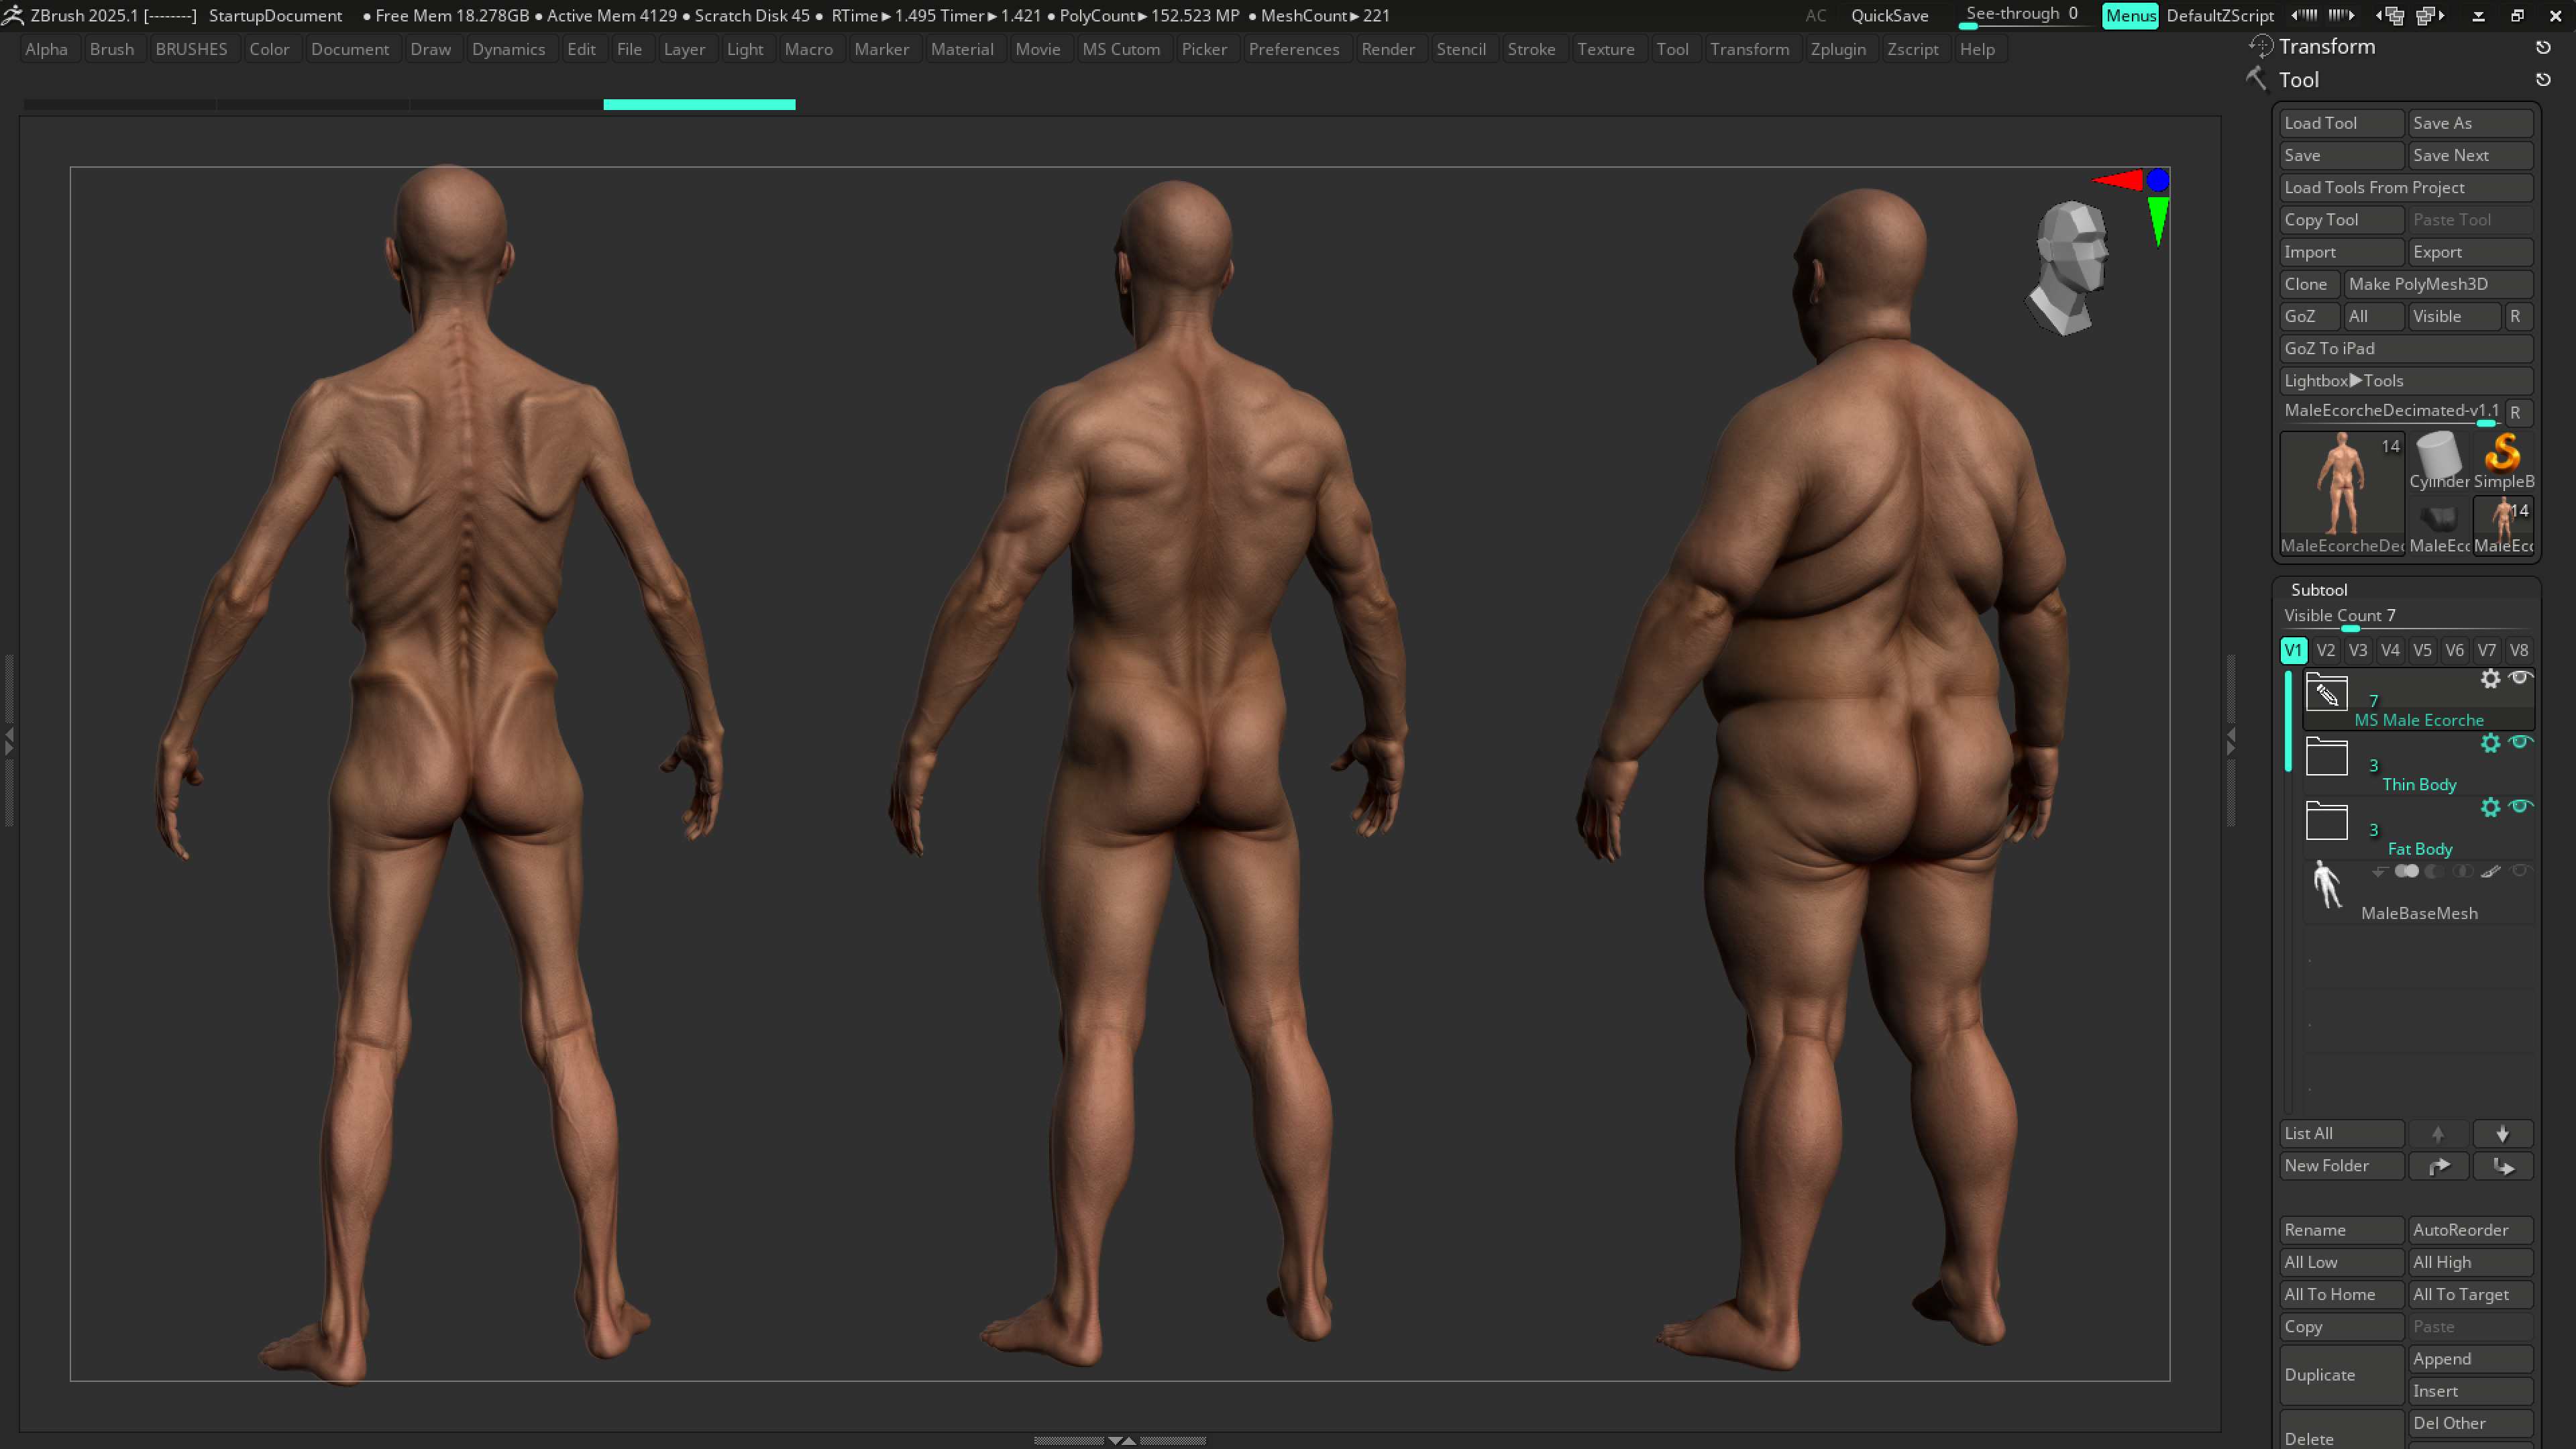Expand the Fat Body folder
The height and width of the screenshot is (1449, 2576).
(x=2327, y=821)
